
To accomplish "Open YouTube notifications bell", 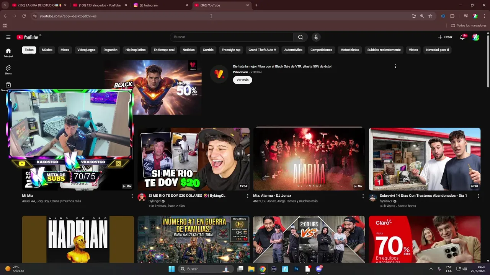I will [x=462, y=37].
